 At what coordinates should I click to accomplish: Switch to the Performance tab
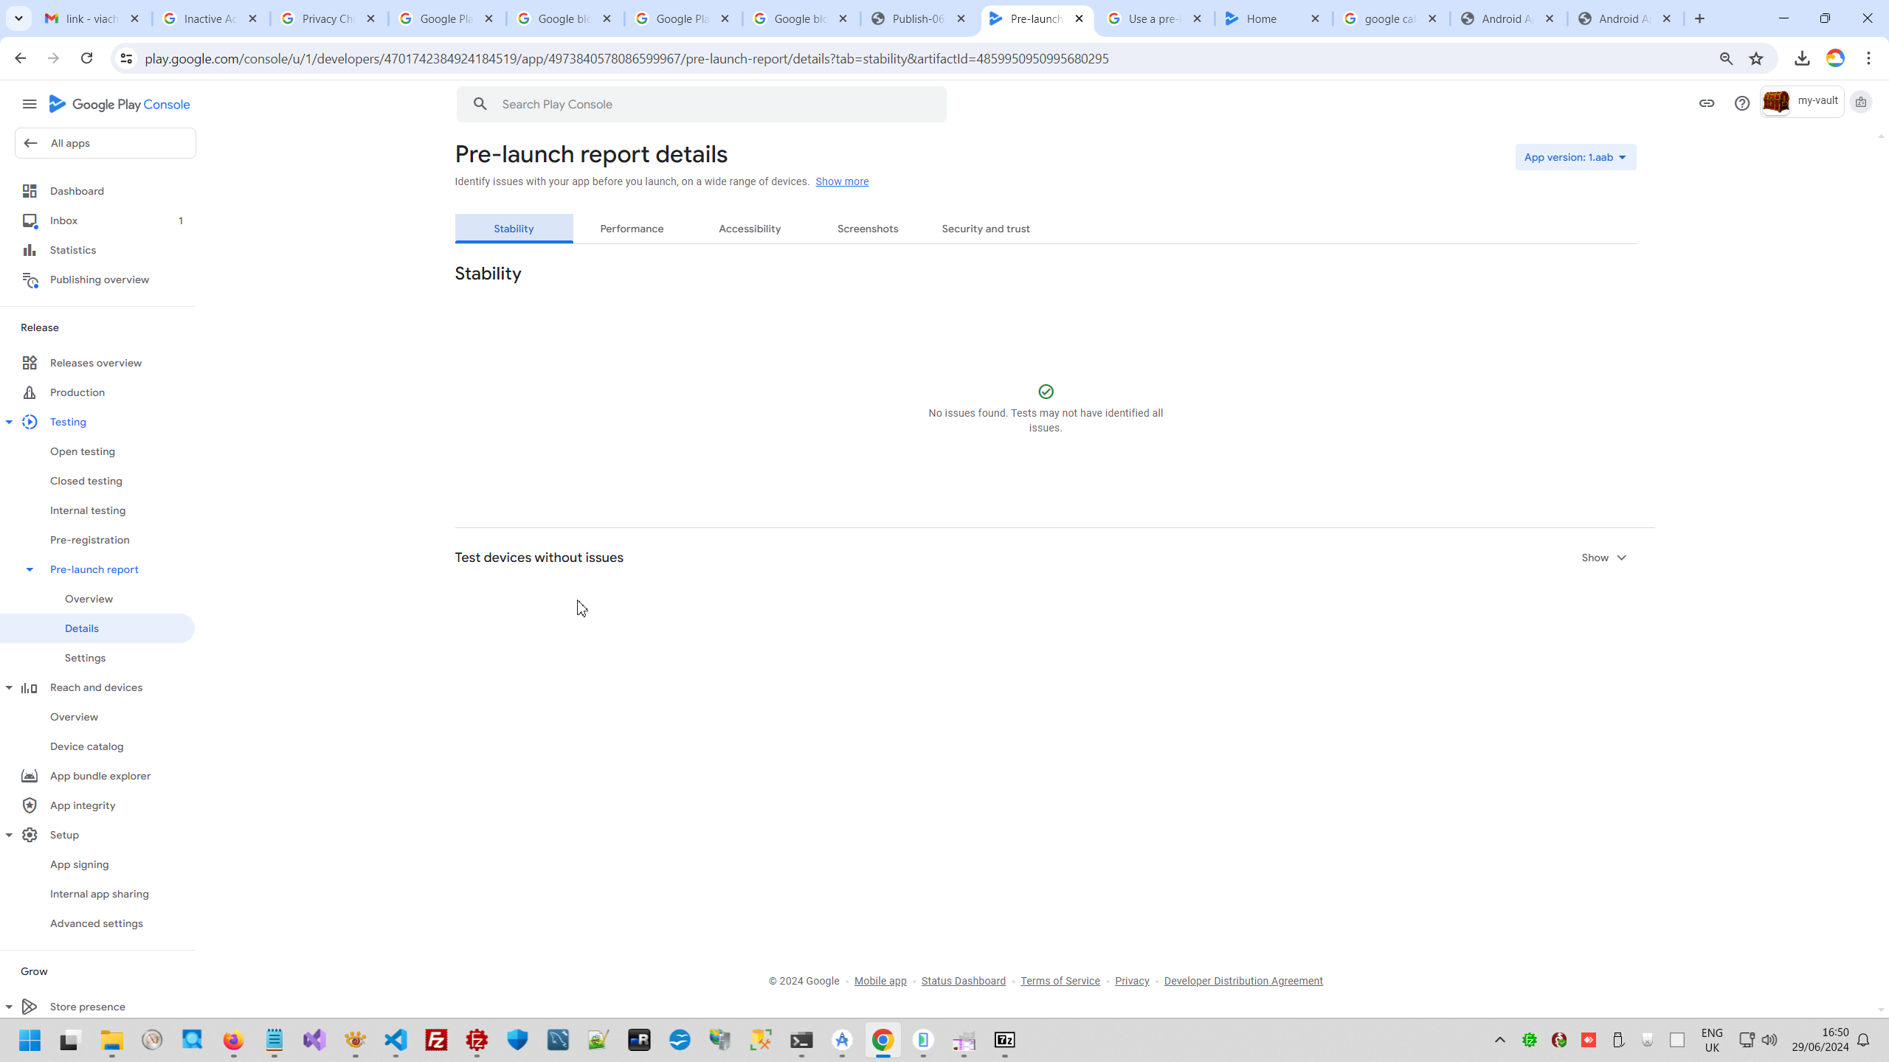coord(632,229)
